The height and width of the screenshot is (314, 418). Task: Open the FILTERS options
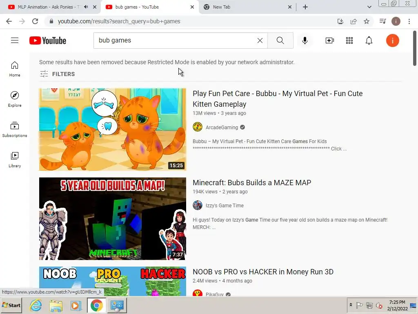tap(57, 74)
